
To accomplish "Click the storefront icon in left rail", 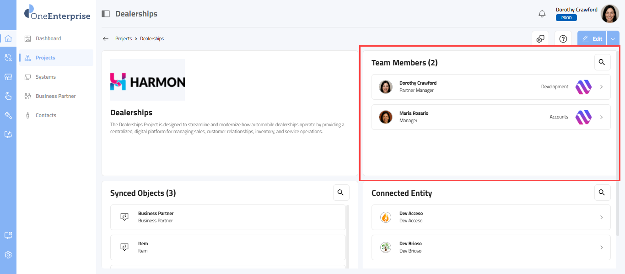I will tap(8, 77).
